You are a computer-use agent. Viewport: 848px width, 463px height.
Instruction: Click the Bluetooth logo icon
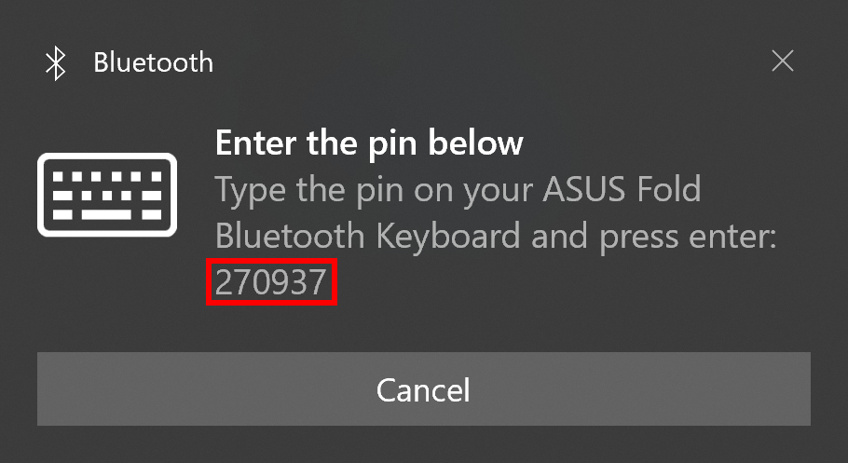(x=55, y=62)
